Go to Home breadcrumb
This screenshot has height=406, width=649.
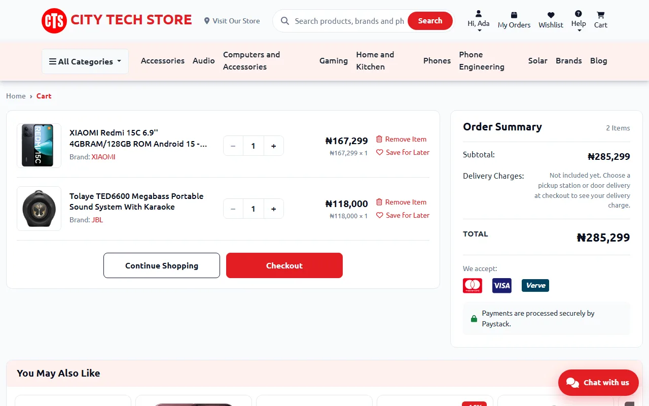point(16,96)
